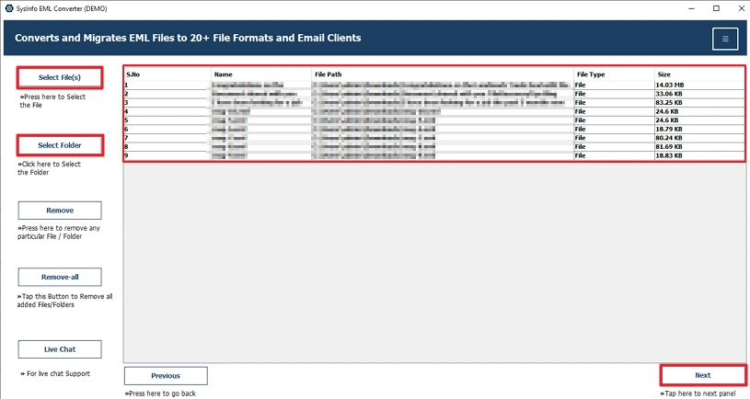Viewport: 750px width, 399px height.
Task: Select the row sized 18.83 KB
Action: click(x=433, y=155)
